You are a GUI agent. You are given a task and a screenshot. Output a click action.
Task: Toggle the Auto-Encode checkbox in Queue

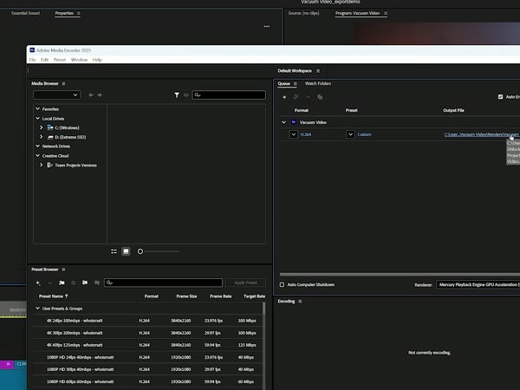[x=500, y=97]
